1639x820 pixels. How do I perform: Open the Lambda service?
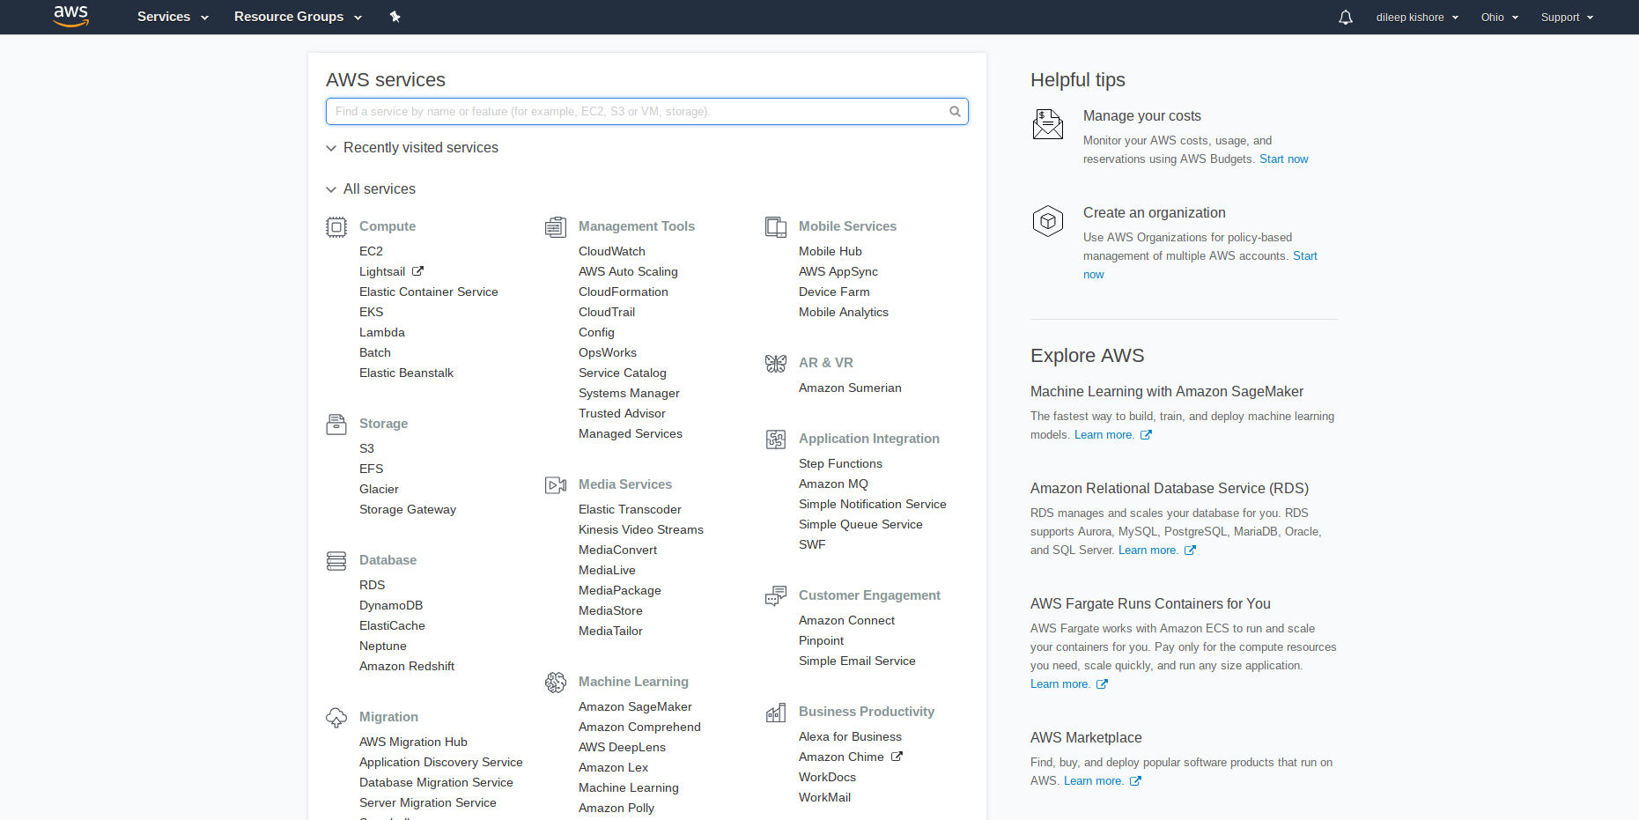[x=382, y=333]
